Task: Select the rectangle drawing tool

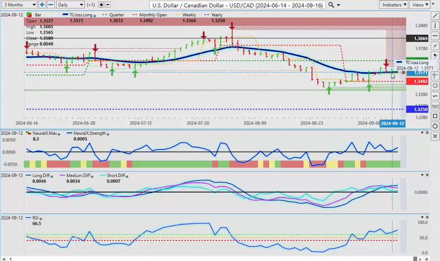Action: coord(434,116)
